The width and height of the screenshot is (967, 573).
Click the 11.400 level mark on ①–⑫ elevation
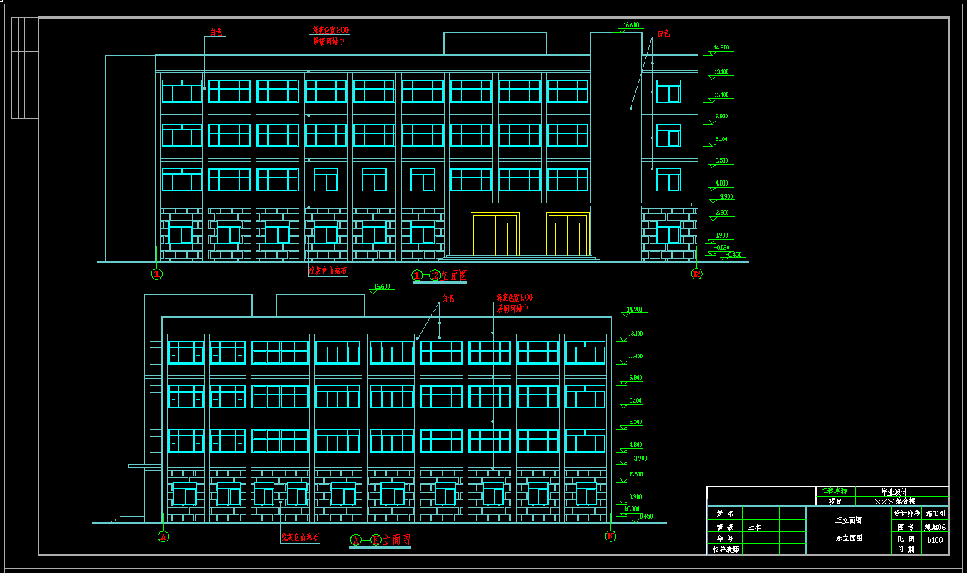tap(722, 95)
